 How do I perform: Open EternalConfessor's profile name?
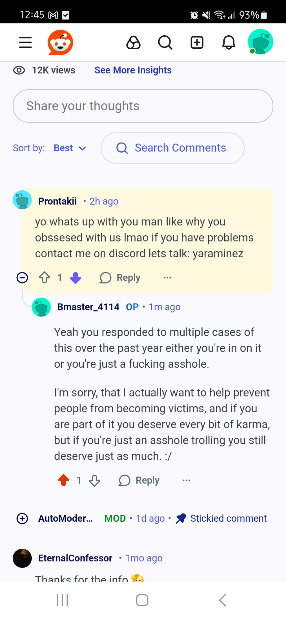[75, 558]
